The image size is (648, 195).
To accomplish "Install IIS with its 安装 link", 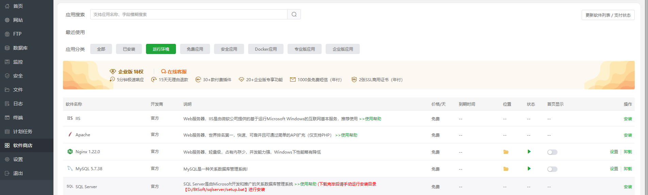I will tap(628, 119).
